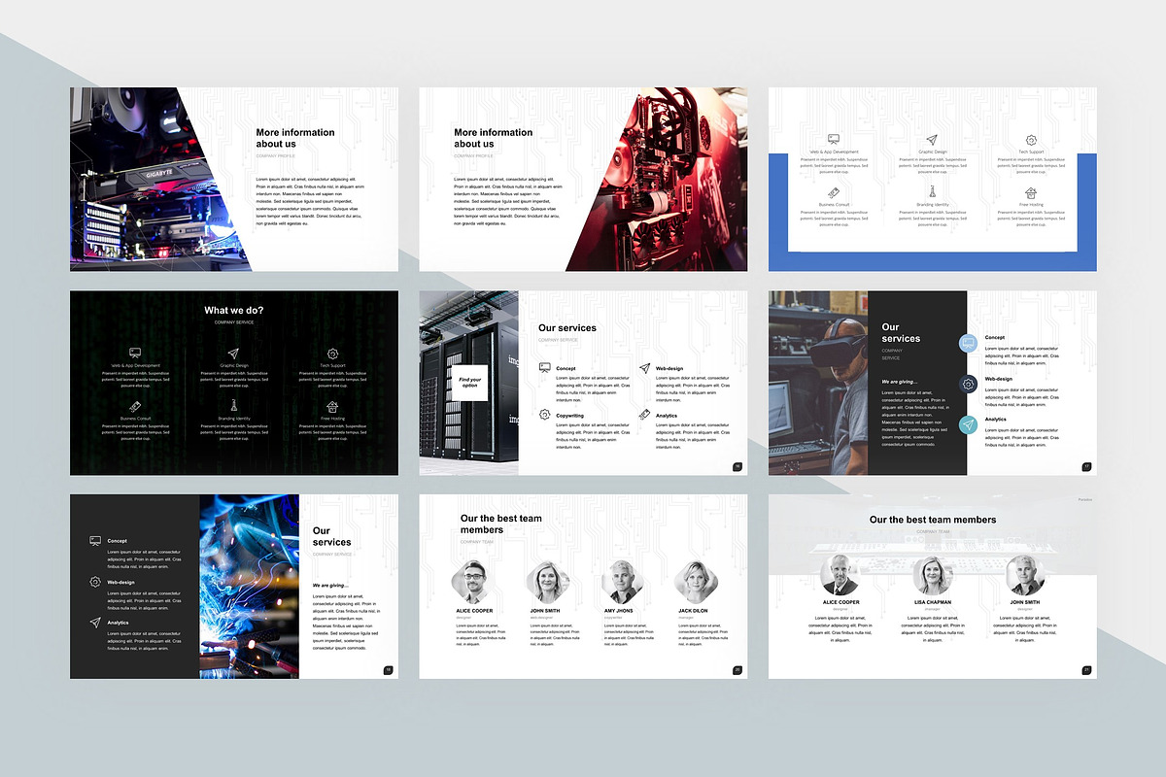Click Alice Cooper's round portrait on three-member team slide
This screenshot has width=1166, height=777.
pos(840,575)
